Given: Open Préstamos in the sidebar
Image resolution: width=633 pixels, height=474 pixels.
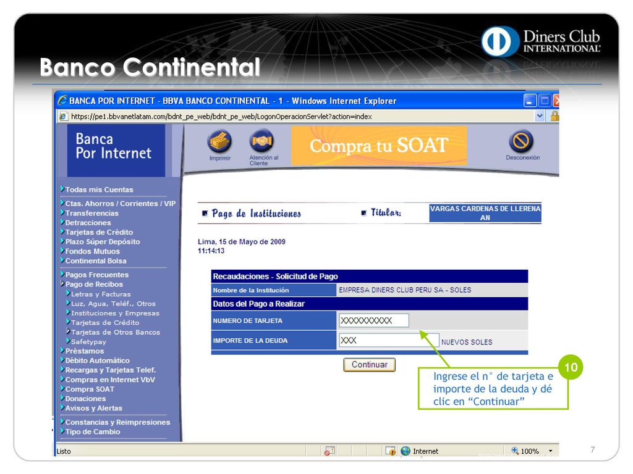Looking at the screenshot, I should [x=84, y=351].
